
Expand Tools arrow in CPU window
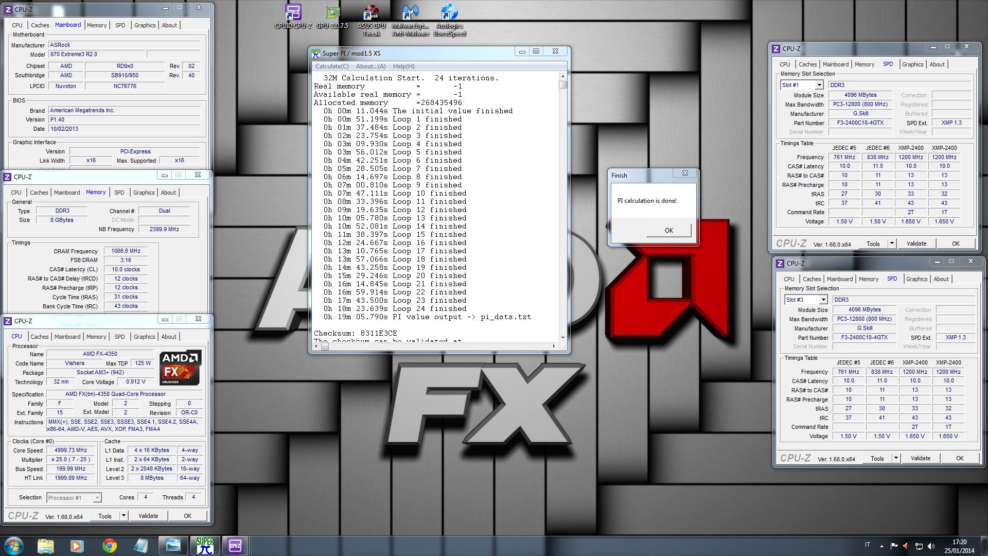pos(123,516)
